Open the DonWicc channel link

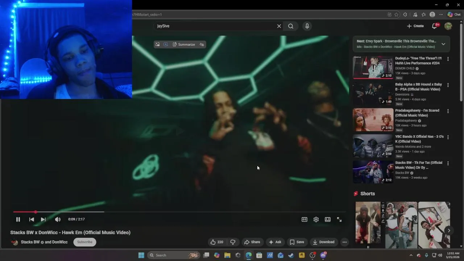60,242
